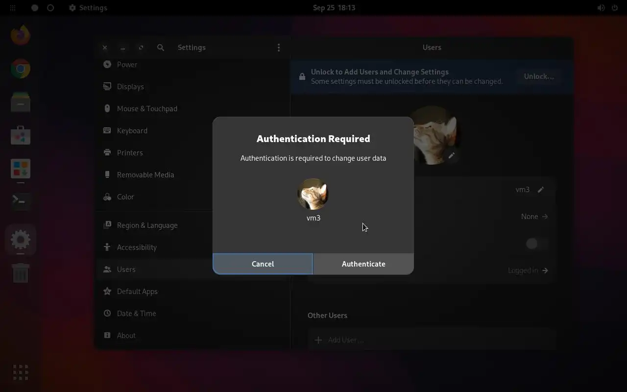Click the plus icon beside Add User
Screen dimensions: 627x392
[x=318, y=340]
